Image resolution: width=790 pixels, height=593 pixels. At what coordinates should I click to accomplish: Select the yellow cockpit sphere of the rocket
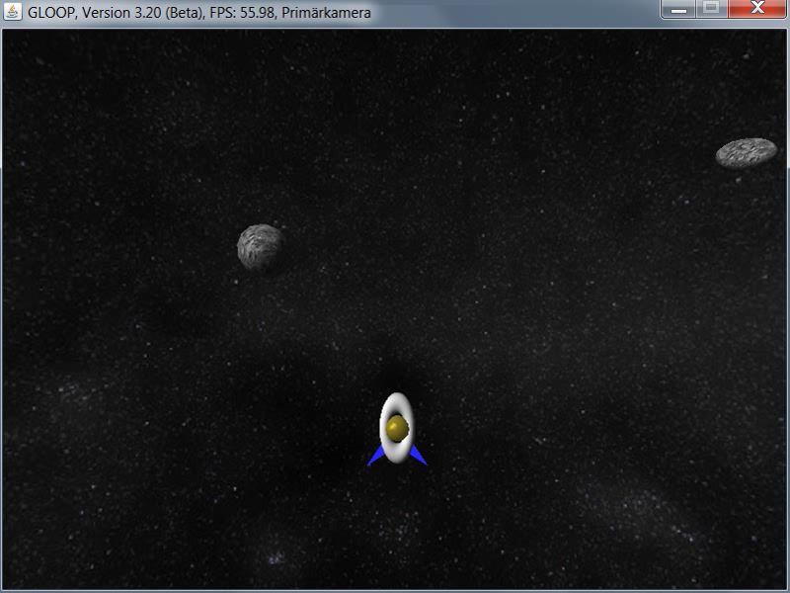tap(397, 427)
